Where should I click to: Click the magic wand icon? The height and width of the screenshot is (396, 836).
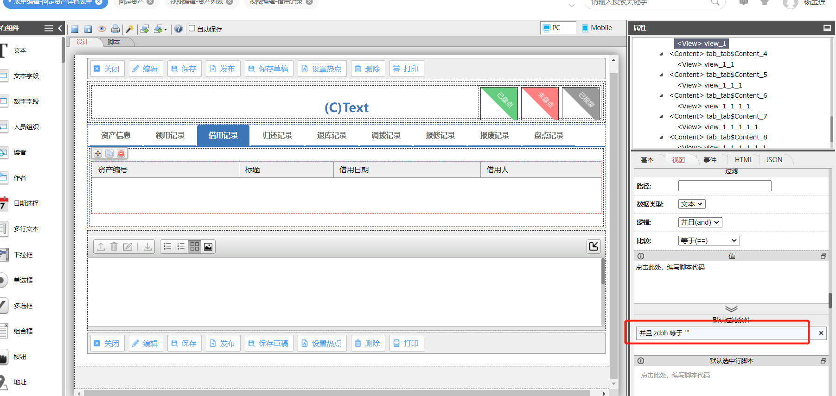coord(130,29)
